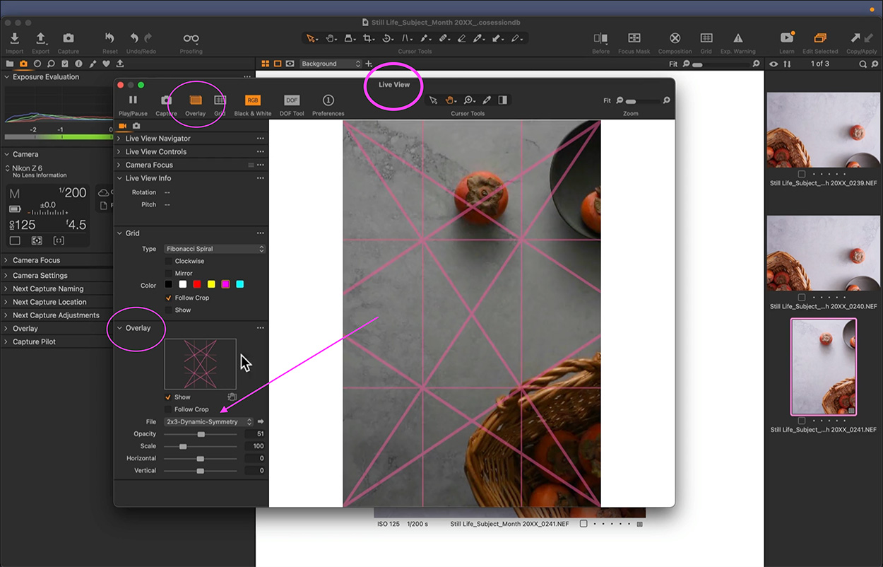Image resolution: width=883 pixels, height=567 pixels.
Task: Select the Zoom cursor tool in Live View
Action: (468, 100)
